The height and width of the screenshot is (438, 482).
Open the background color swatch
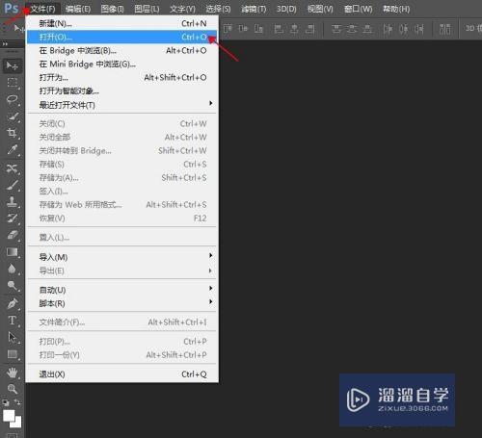click(17, 424)
